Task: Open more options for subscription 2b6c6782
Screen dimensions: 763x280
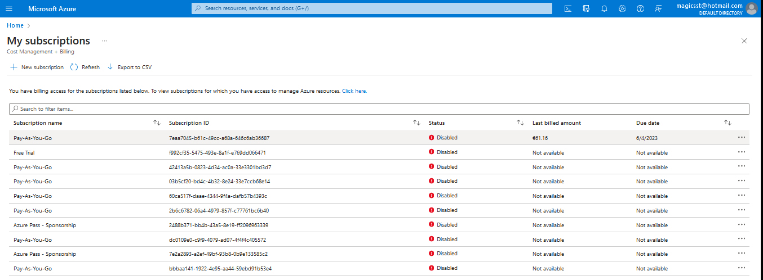Action: pos(742,210)
